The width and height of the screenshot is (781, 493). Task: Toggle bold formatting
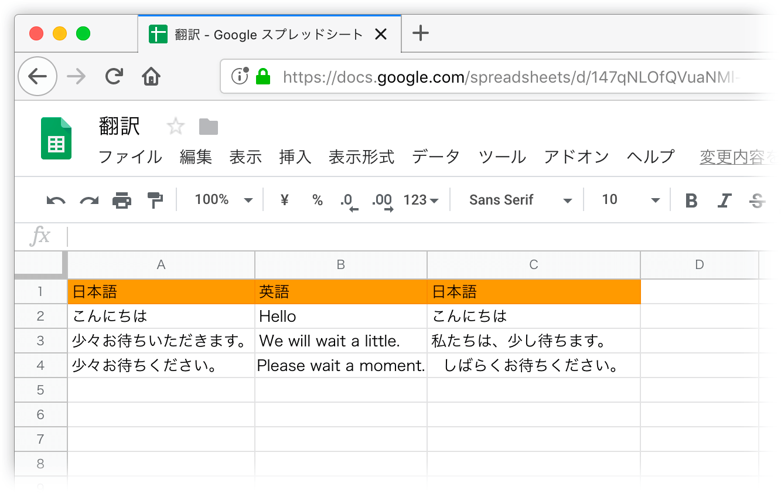(x=691, y=200)
